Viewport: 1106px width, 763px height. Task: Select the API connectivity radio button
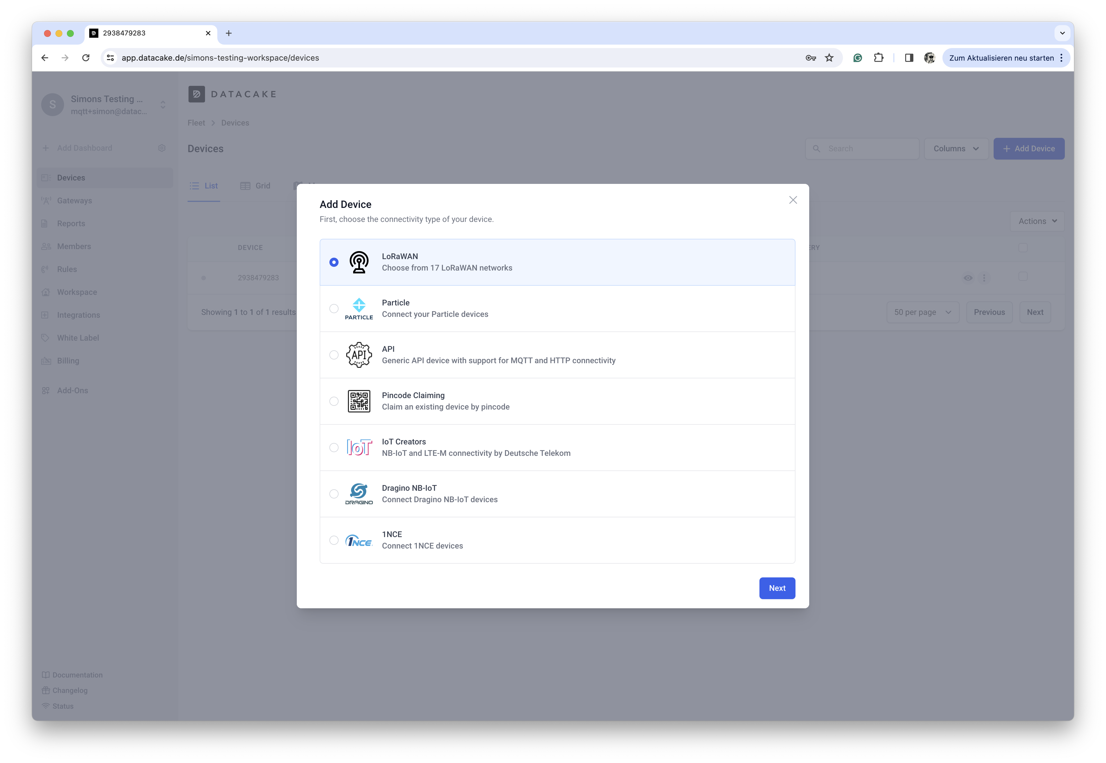334,355
